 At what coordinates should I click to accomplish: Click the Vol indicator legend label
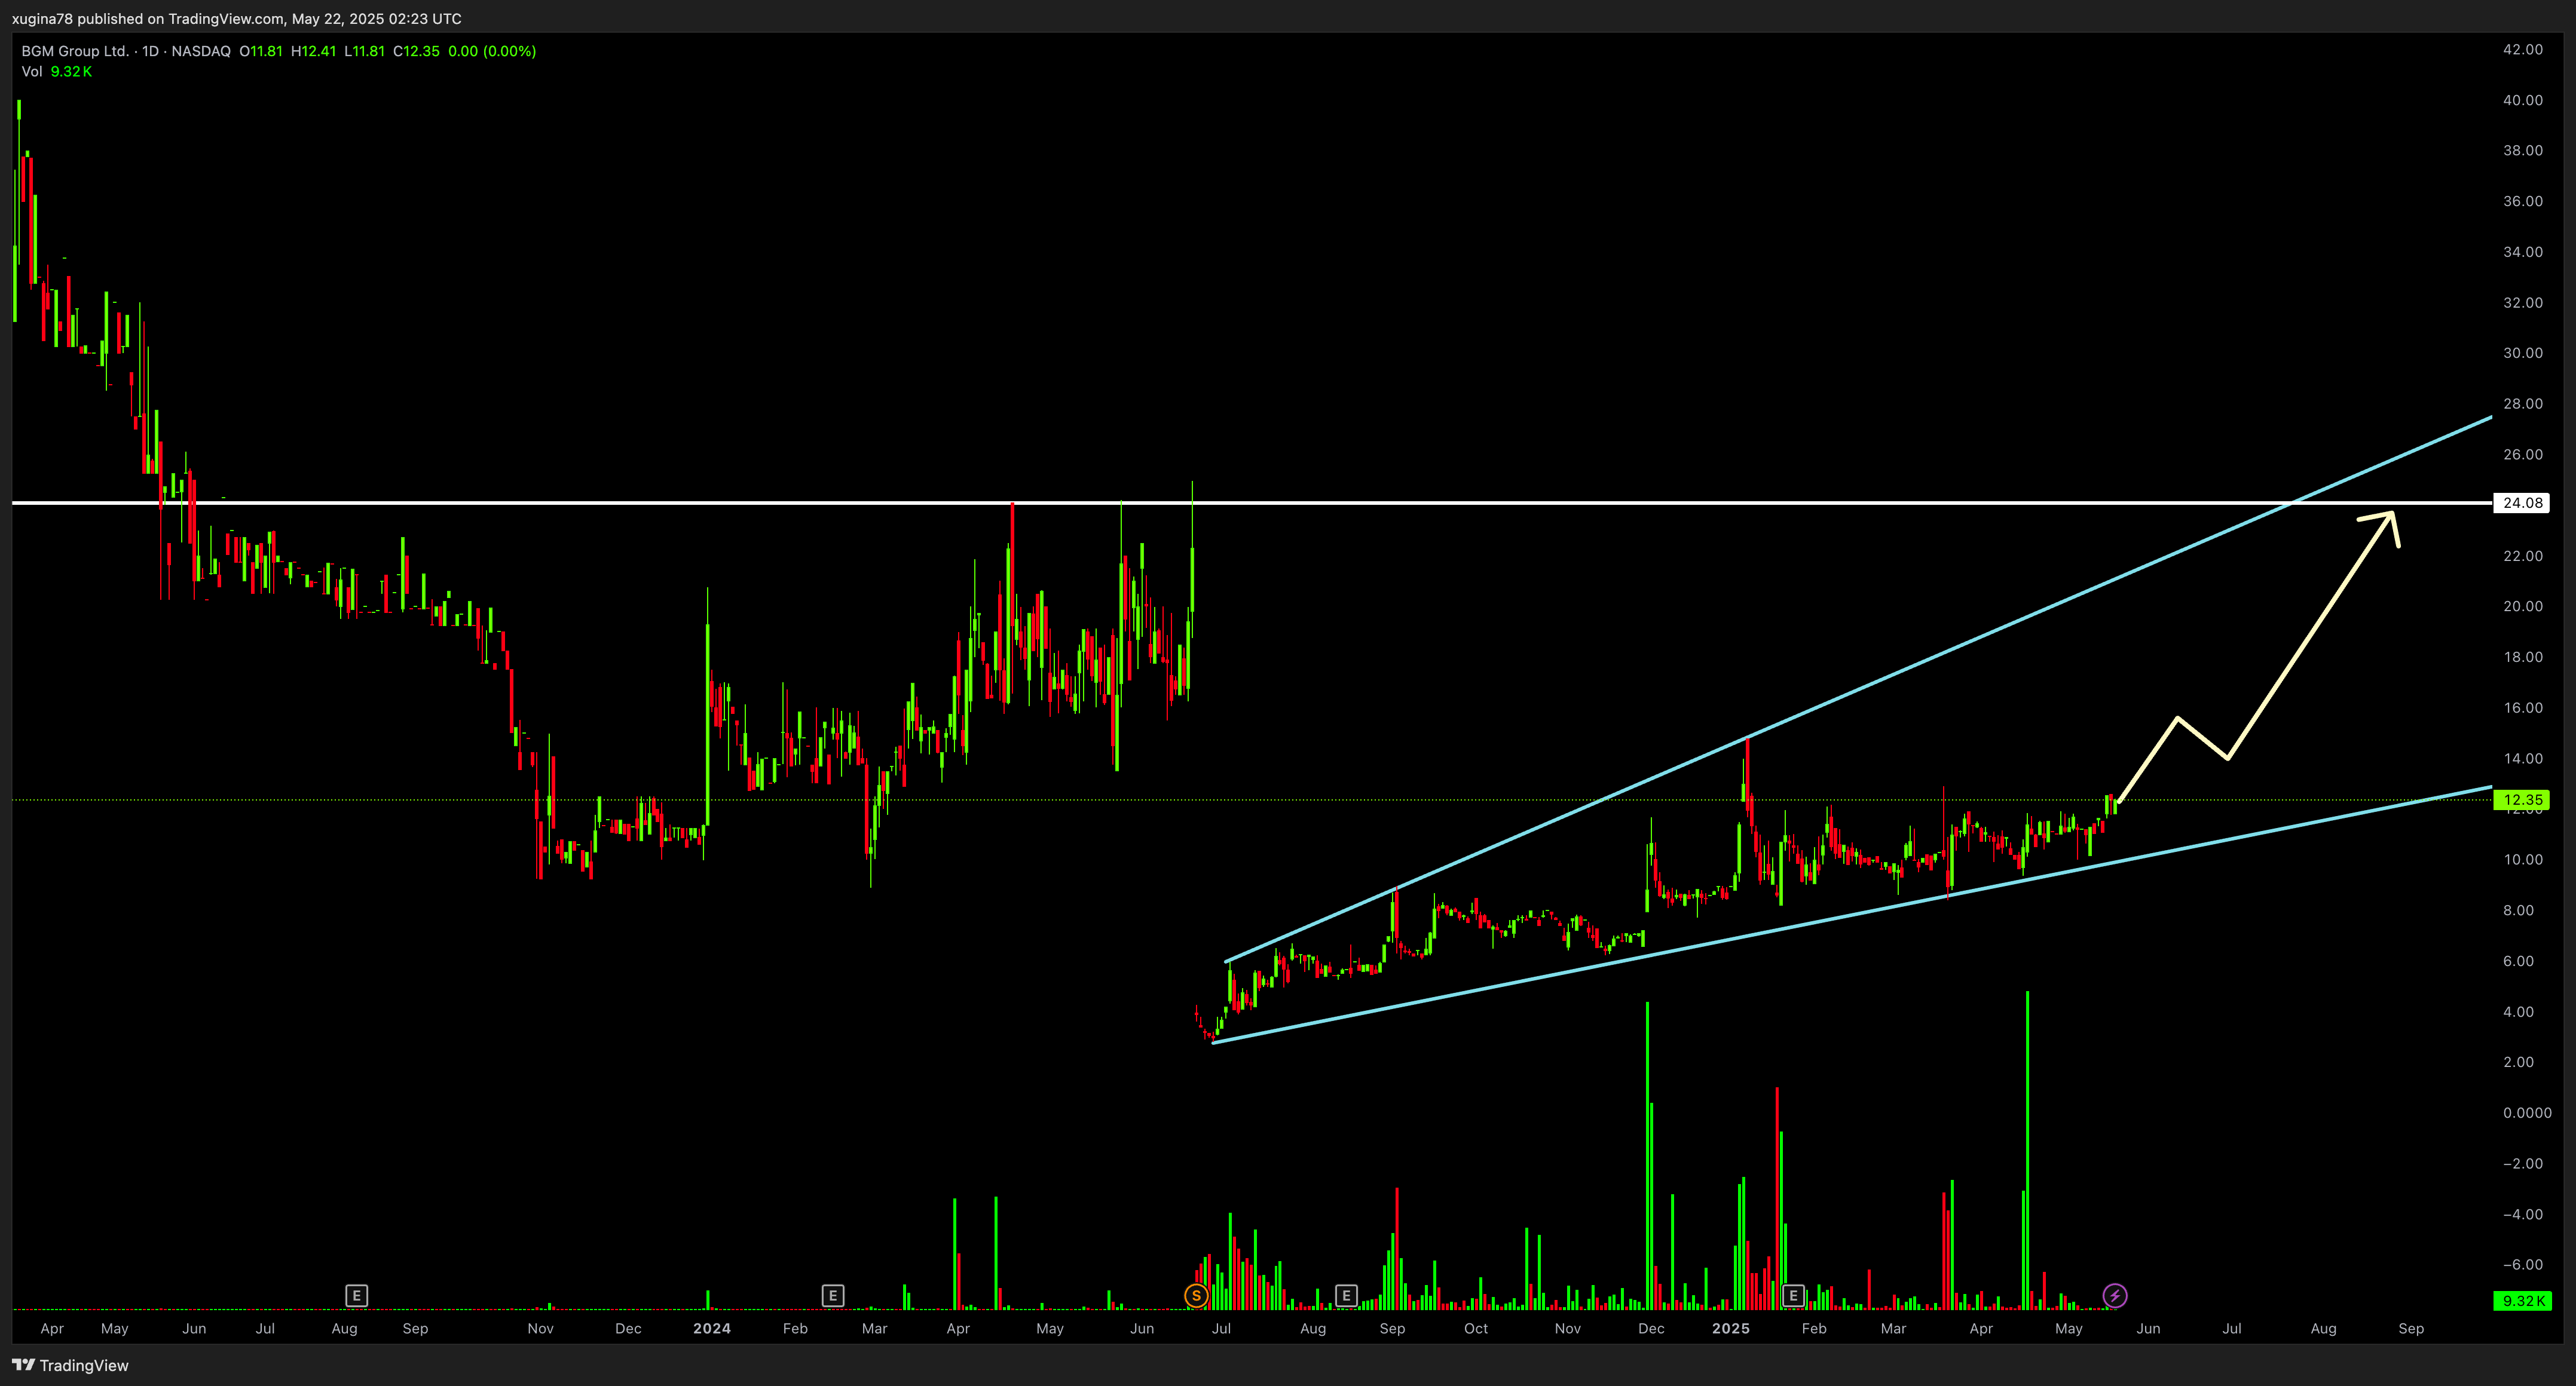pos(32,72)
